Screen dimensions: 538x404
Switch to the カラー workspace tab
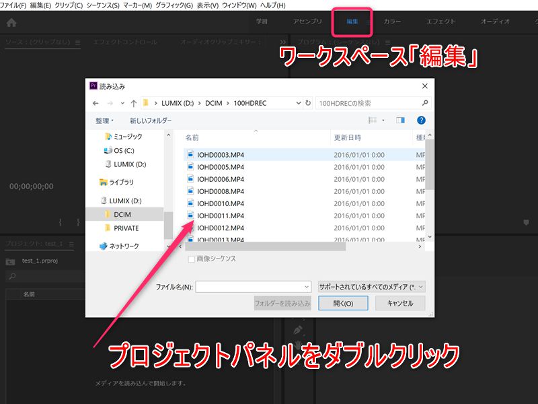click(x=392, y=22)
